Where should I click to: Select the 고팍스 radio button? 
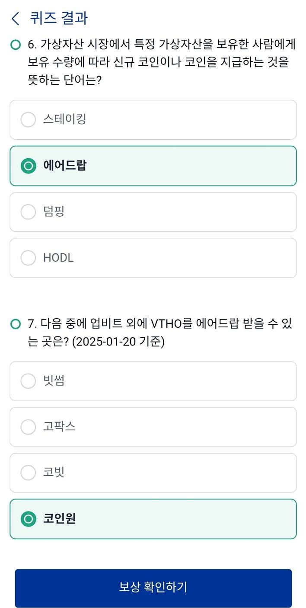pos(28,427)
